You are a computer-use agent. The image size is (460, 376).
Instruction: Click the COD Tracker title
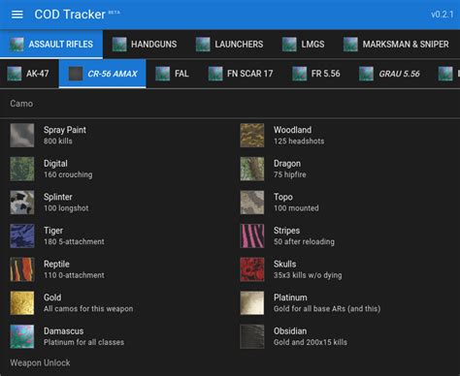click(70, 15)
